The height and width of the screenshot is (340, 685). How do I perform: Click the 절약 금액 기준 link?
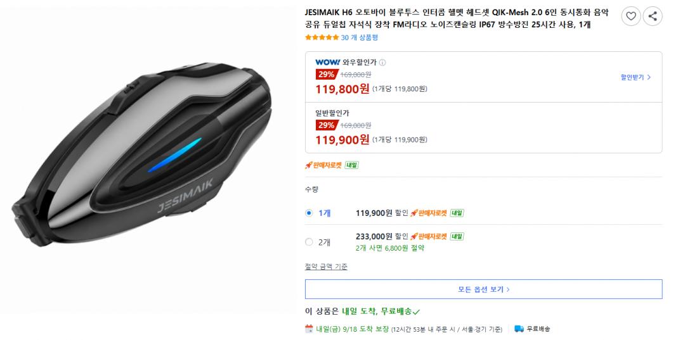pos(326,267)
